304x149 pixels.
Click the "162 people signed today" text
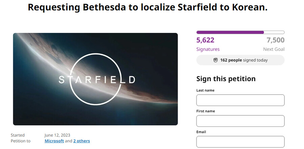tap(244, 60)
